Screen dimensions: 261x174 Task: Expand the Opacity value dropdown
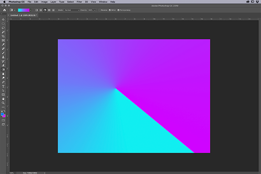95,10
